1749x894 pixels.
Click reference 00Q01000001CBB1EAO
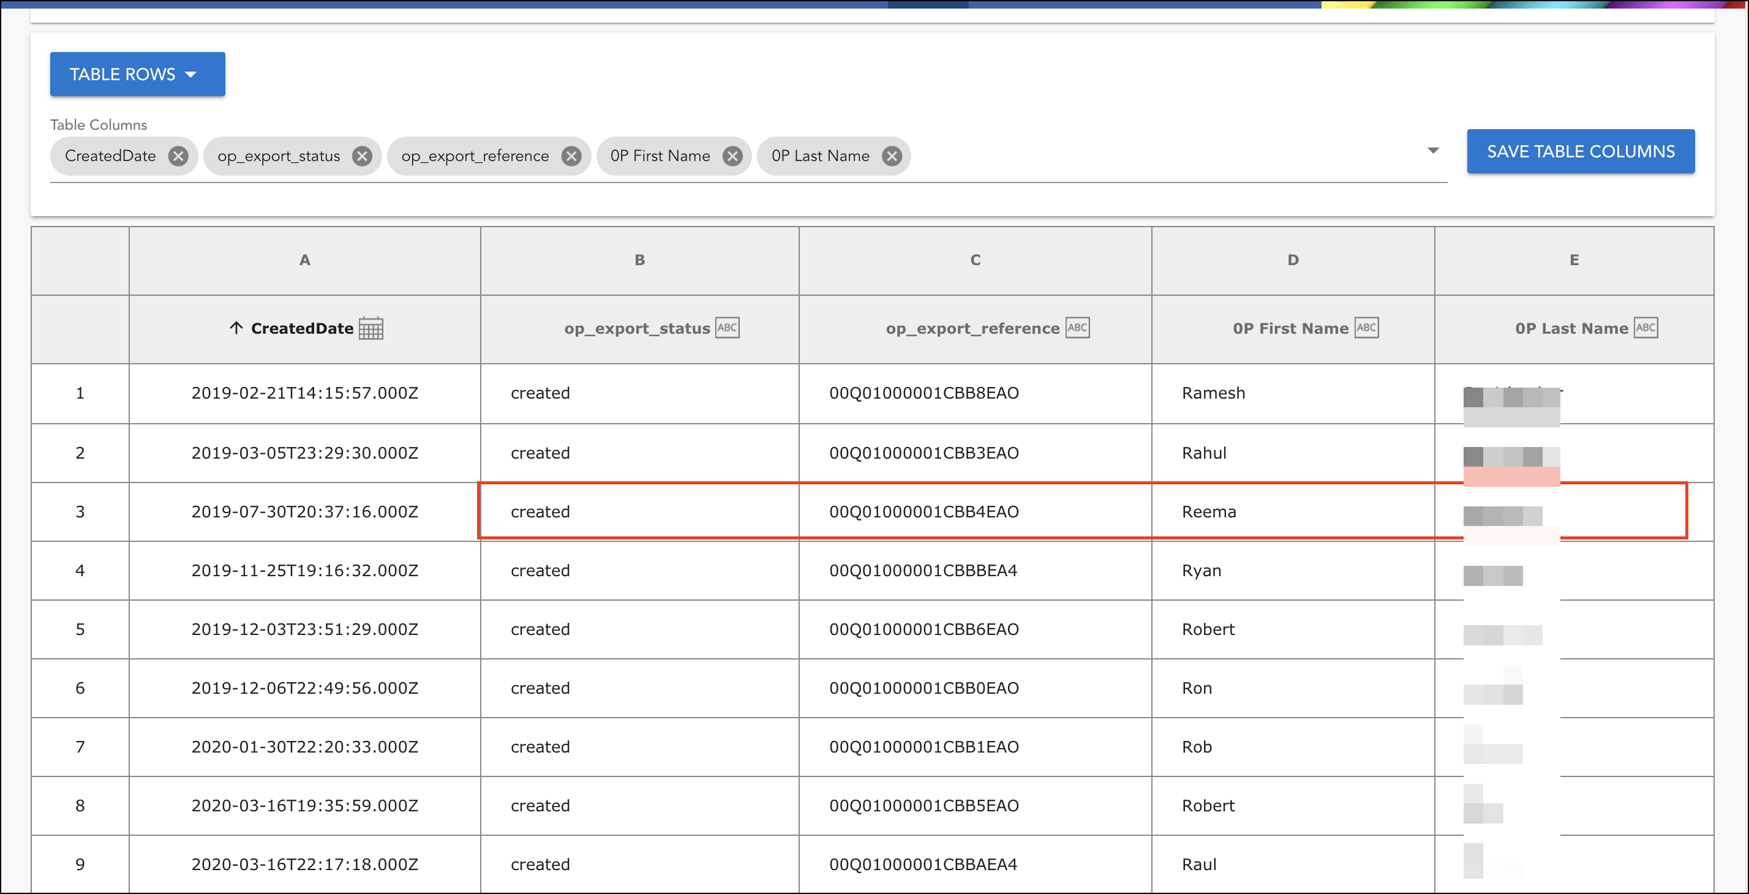[924, 746]
